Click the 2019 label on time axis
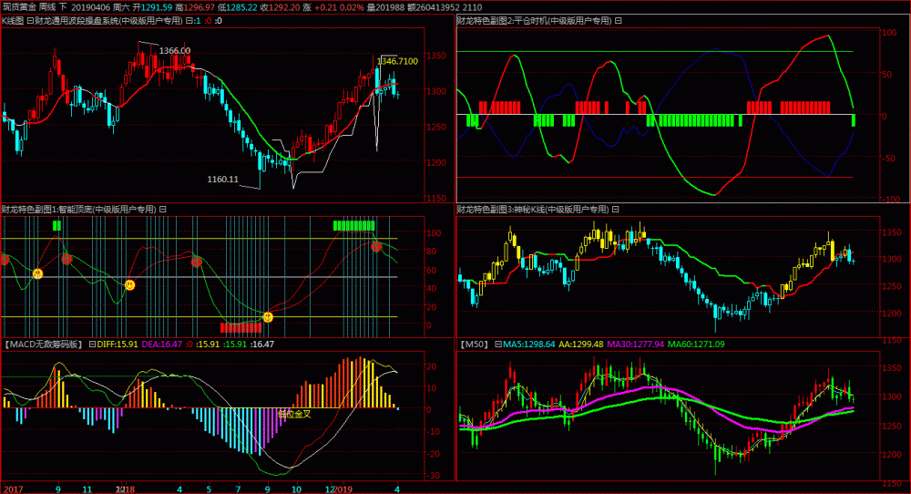The height and width of the screenshot is (494, 911). click(343, 489)
